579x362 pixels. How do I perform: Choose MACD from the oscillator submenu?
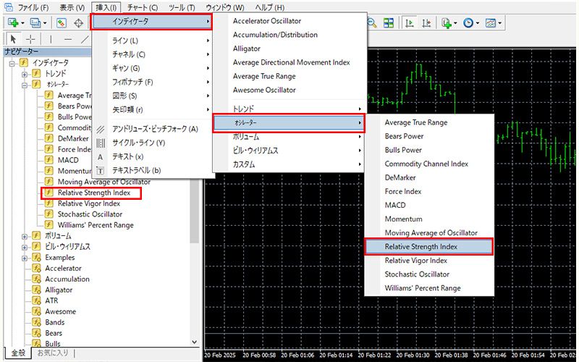[x=395, y=205]
